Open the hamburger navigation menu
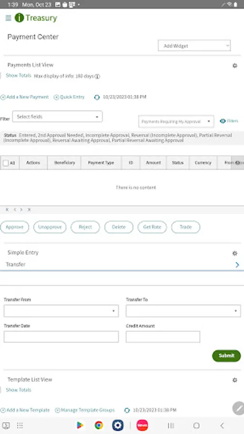Viewport: 244px width, 434px height. click(x=8, y=18)
